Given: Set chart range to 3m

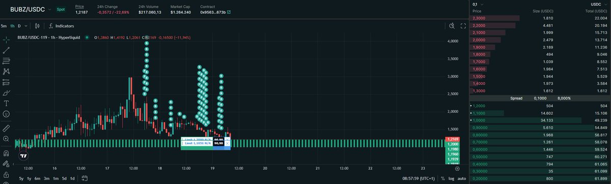Looking at the screenshot, I should coord(47,178).
